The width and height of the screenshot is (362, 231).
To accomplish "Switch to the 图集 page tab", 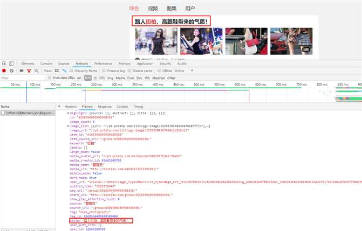I will point(172,8).
